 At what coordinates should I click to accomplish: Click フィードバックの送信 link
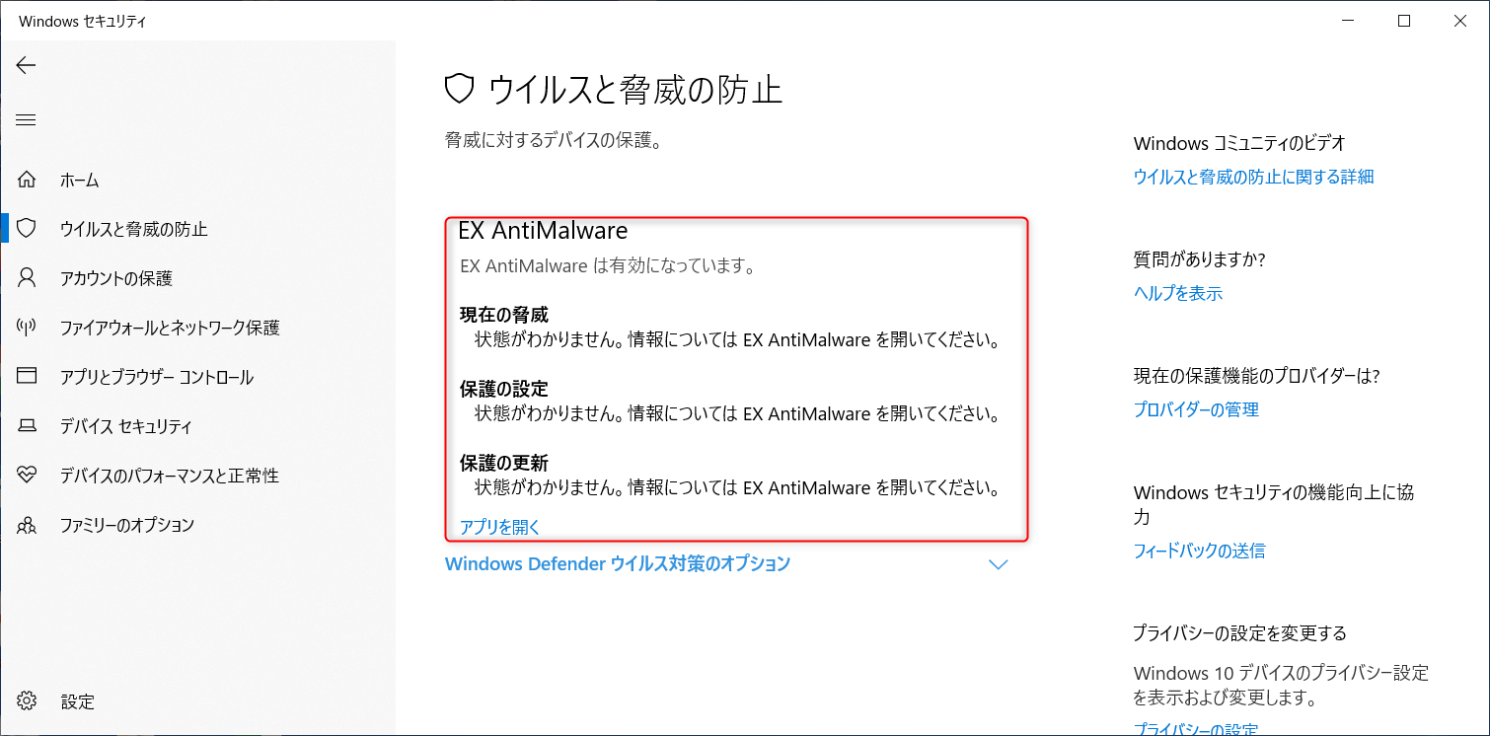tap(1199, 551)
